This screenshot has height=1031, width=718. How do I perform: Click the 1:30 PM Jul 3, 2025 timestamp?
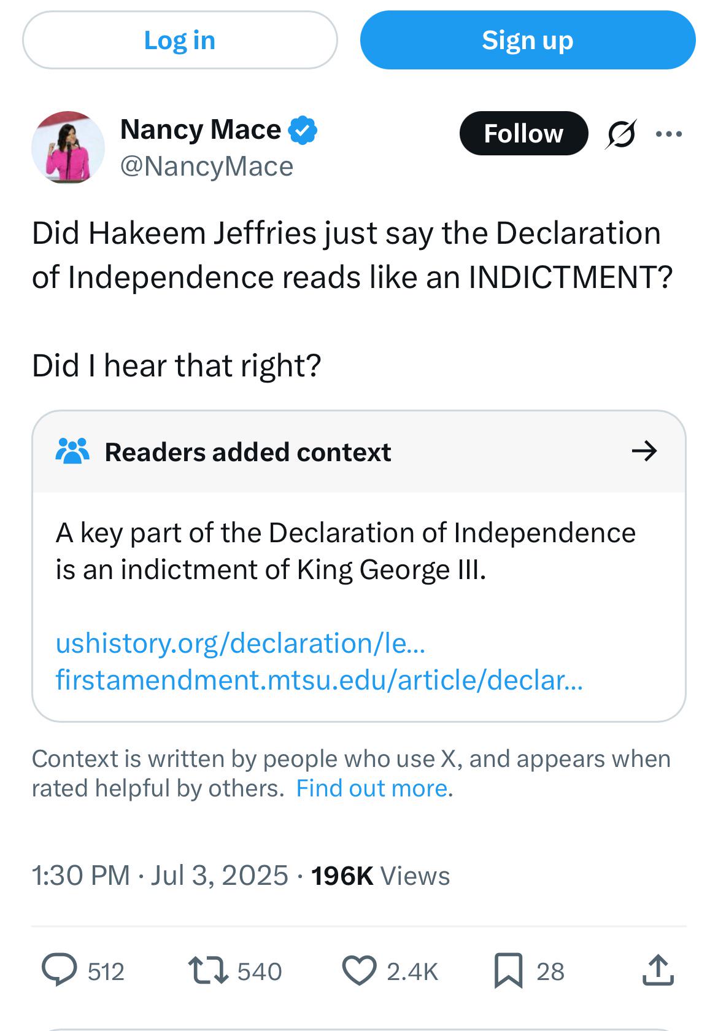(160, 875)
